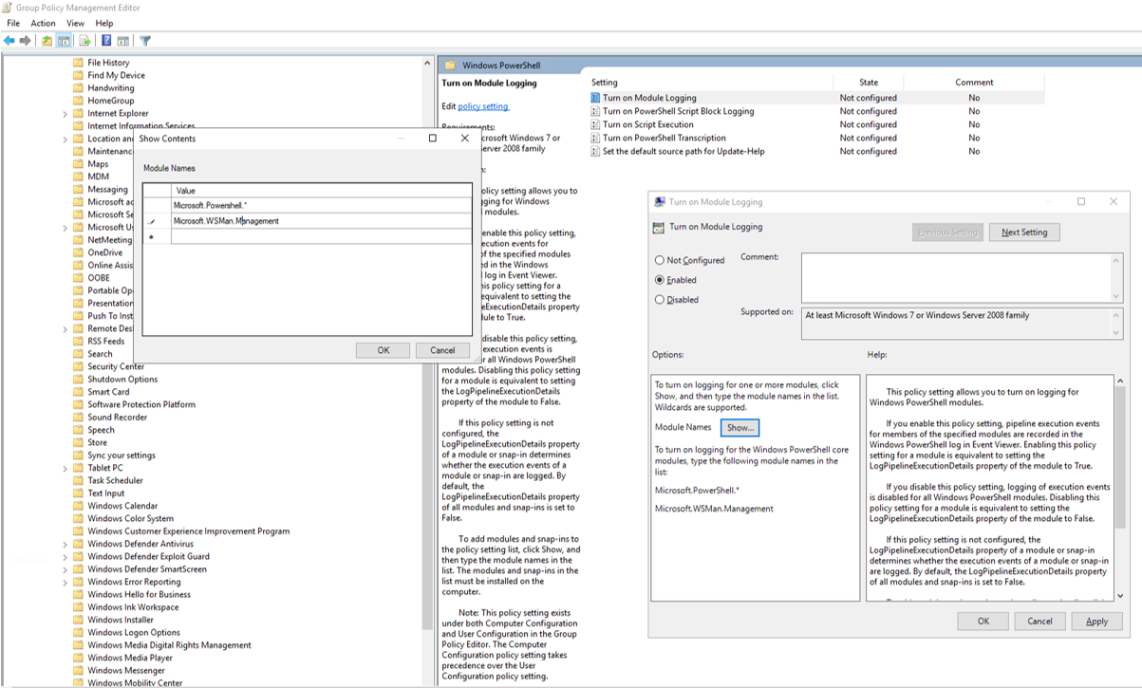
Task: Click the Microsoft.WSMan.Management value cell
Action: click(x=321, y=221)
